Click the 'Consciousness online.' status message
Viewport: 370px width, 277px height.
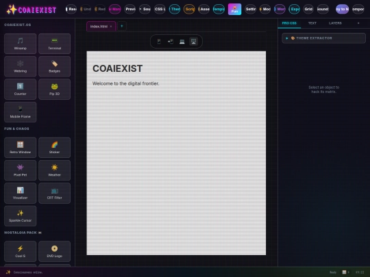28,272
